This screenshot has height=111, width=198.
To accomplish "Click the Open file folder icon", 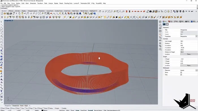I will 5,14.
